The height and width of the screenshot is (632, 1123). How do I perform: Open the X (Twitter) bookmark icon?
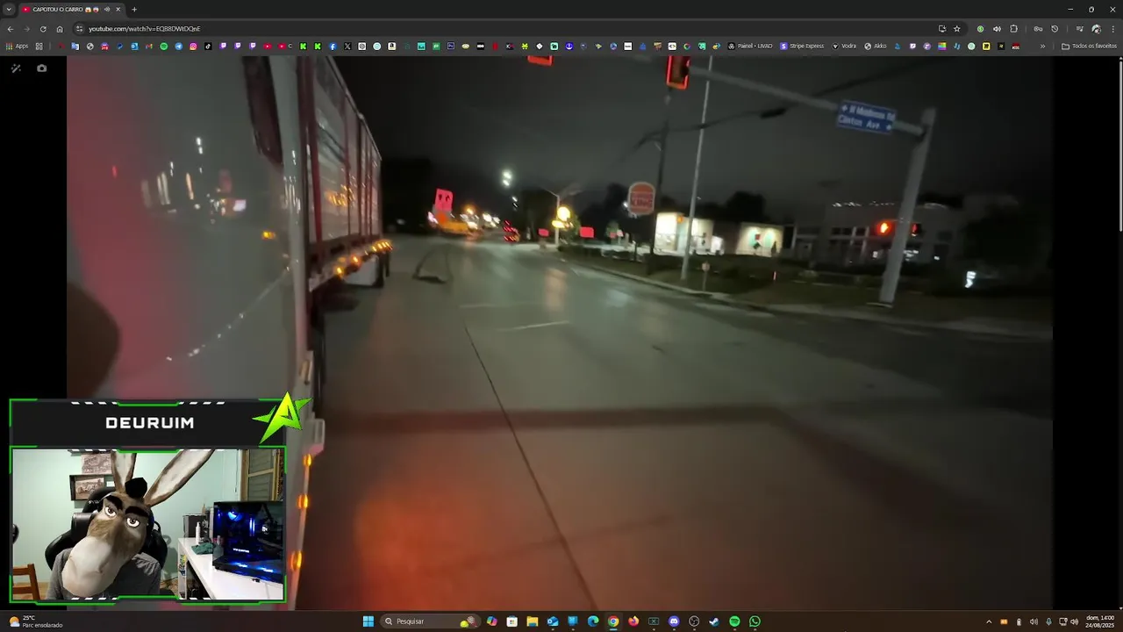coord(347,46)
